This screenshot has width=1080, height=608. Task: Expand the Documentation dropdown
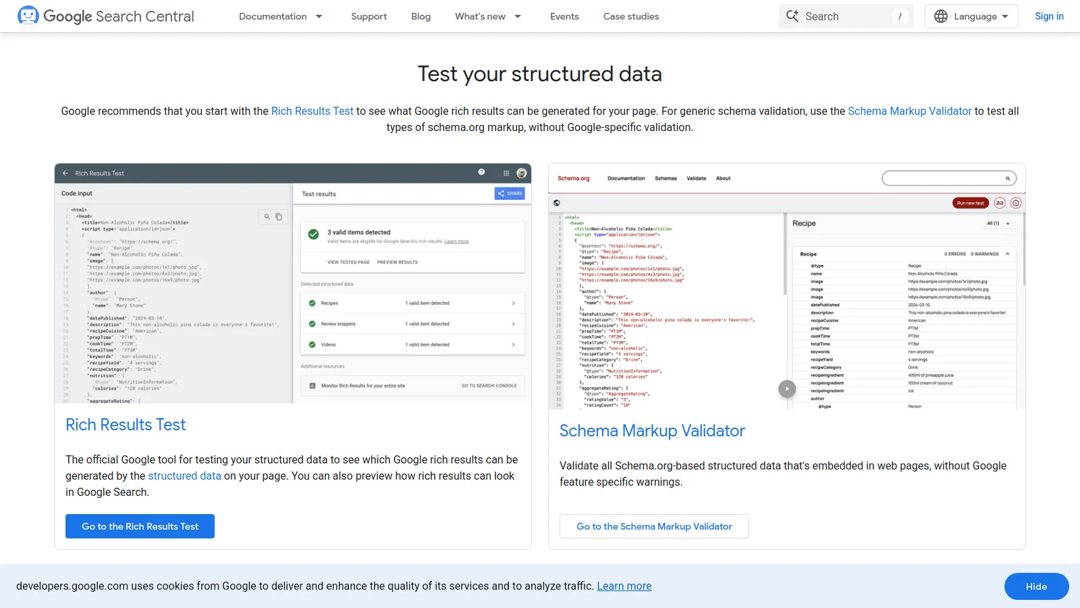(x=281, y=16)
